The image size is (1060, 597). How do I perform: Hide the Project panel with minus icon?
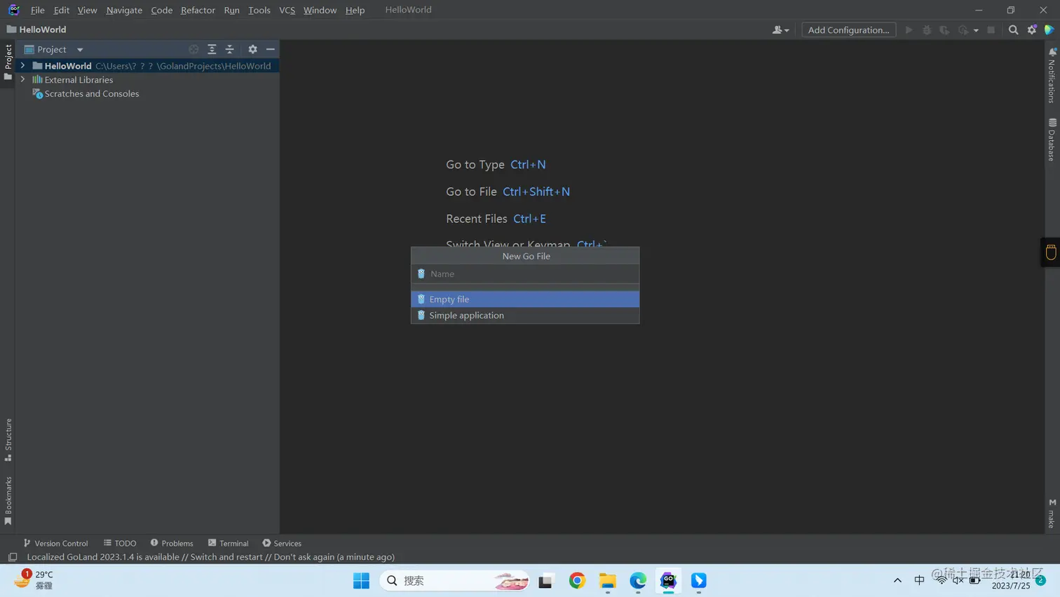click(x=271, y=49)
